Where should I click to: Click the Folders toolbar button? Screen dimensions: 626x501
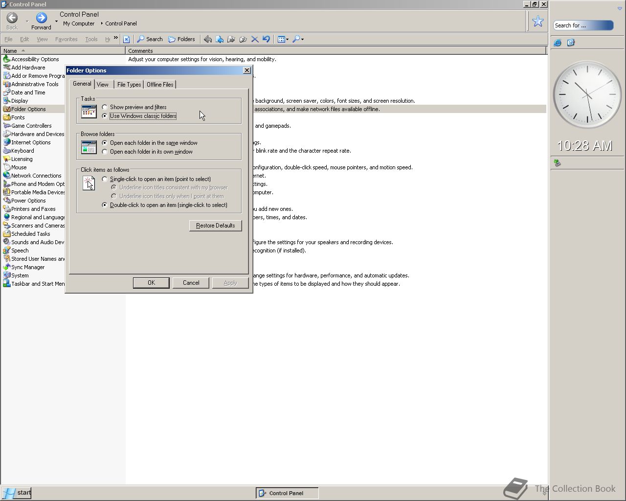click(x=181, y=39)
